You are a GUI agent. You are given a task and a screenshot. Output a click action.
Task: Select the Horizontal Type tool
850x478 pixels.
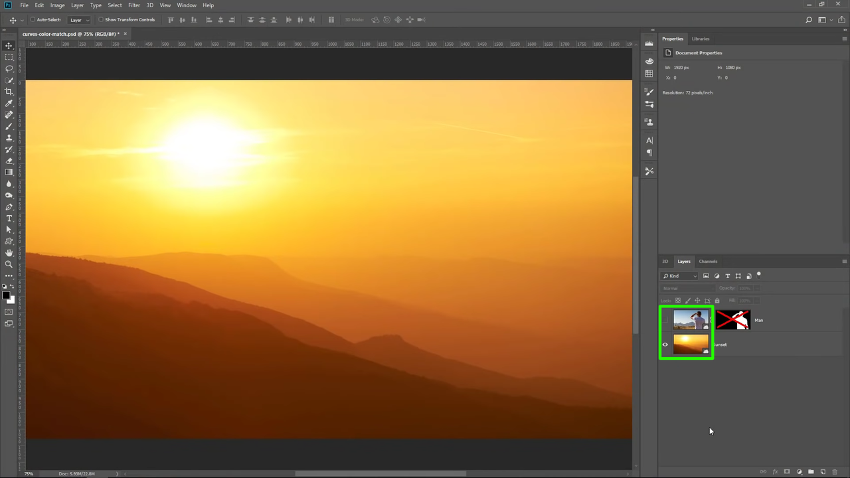point(9,218)
